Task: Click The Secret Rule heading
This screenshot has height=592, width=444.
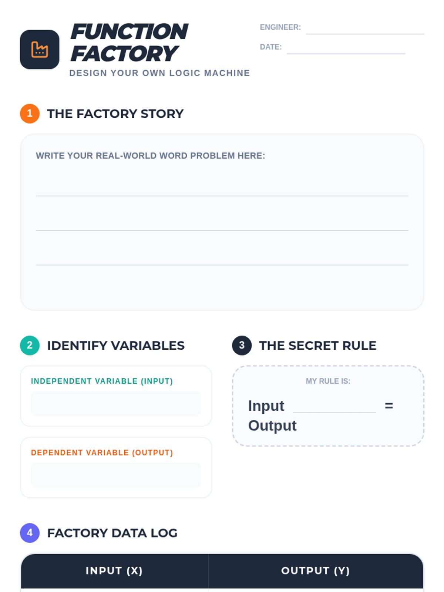Action: 317,346
